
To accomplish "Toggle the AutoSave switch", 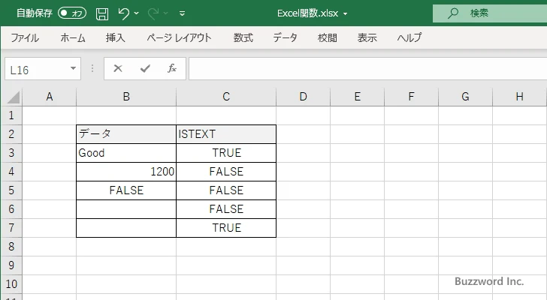I will pos(72,13).
